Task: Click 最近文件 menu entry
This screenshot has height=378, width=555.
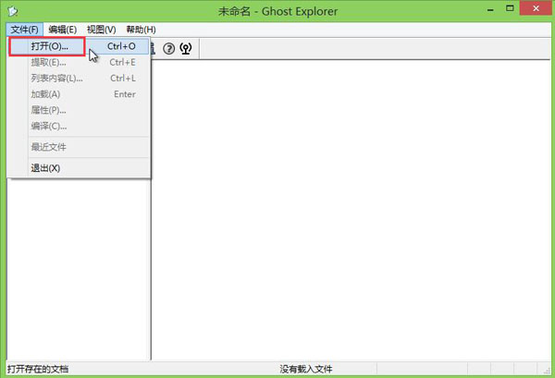Action: tap(79, 147)
